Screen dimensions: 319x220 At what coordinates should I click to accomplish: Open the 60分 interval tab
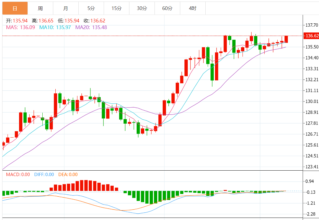(x=168, y=8)
